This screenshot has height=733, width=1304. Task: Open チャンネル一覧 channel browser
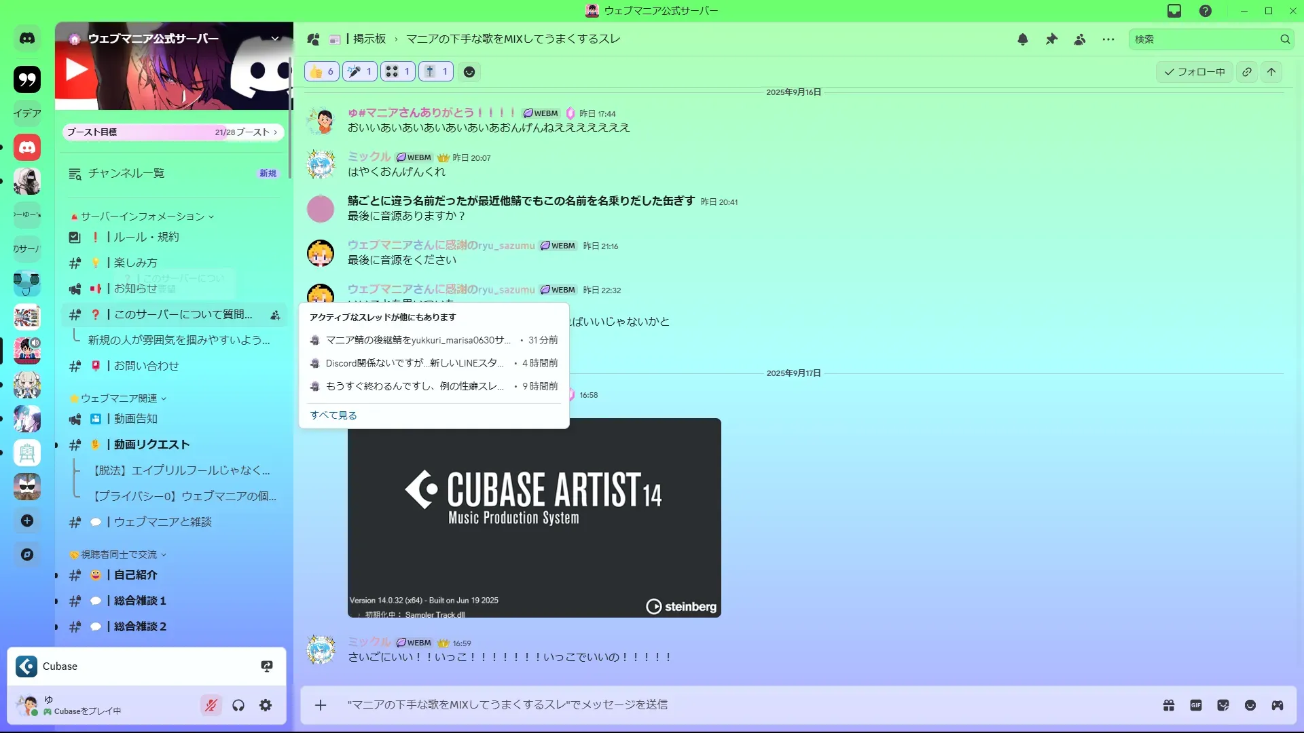pyautogui.click(x=126, y=174)
